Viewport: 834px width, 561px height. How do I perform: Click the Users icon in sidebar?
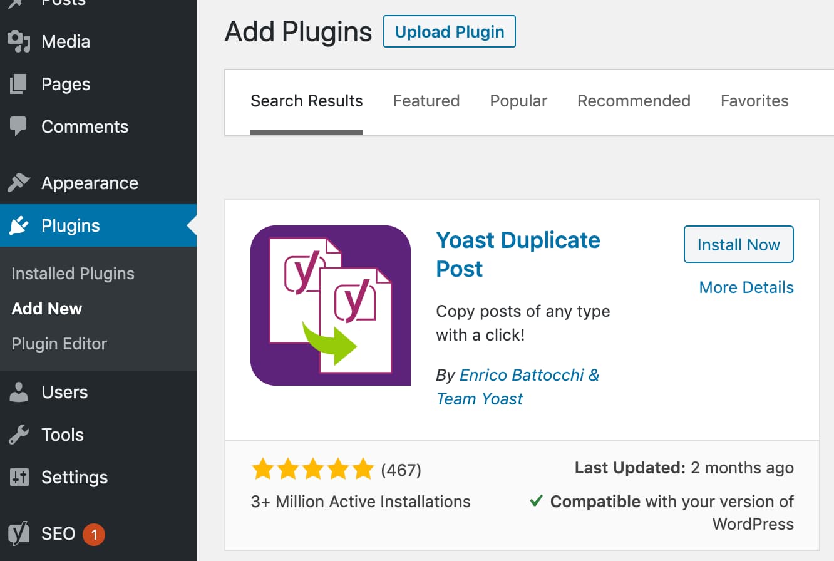(x=19, y=392)
